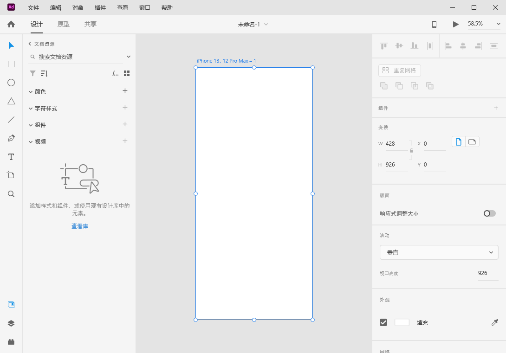The height and width of the screenshot is (353, 506).
Task: Click the align left icon
Action: click(x=448, y=46)
